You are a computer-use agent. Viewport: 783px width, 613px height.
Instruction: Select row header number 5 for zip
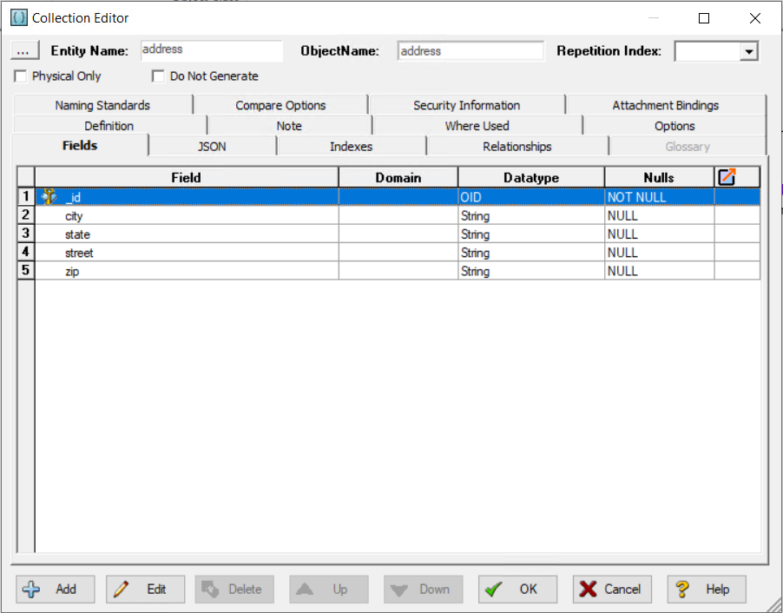tap(25, 271)
